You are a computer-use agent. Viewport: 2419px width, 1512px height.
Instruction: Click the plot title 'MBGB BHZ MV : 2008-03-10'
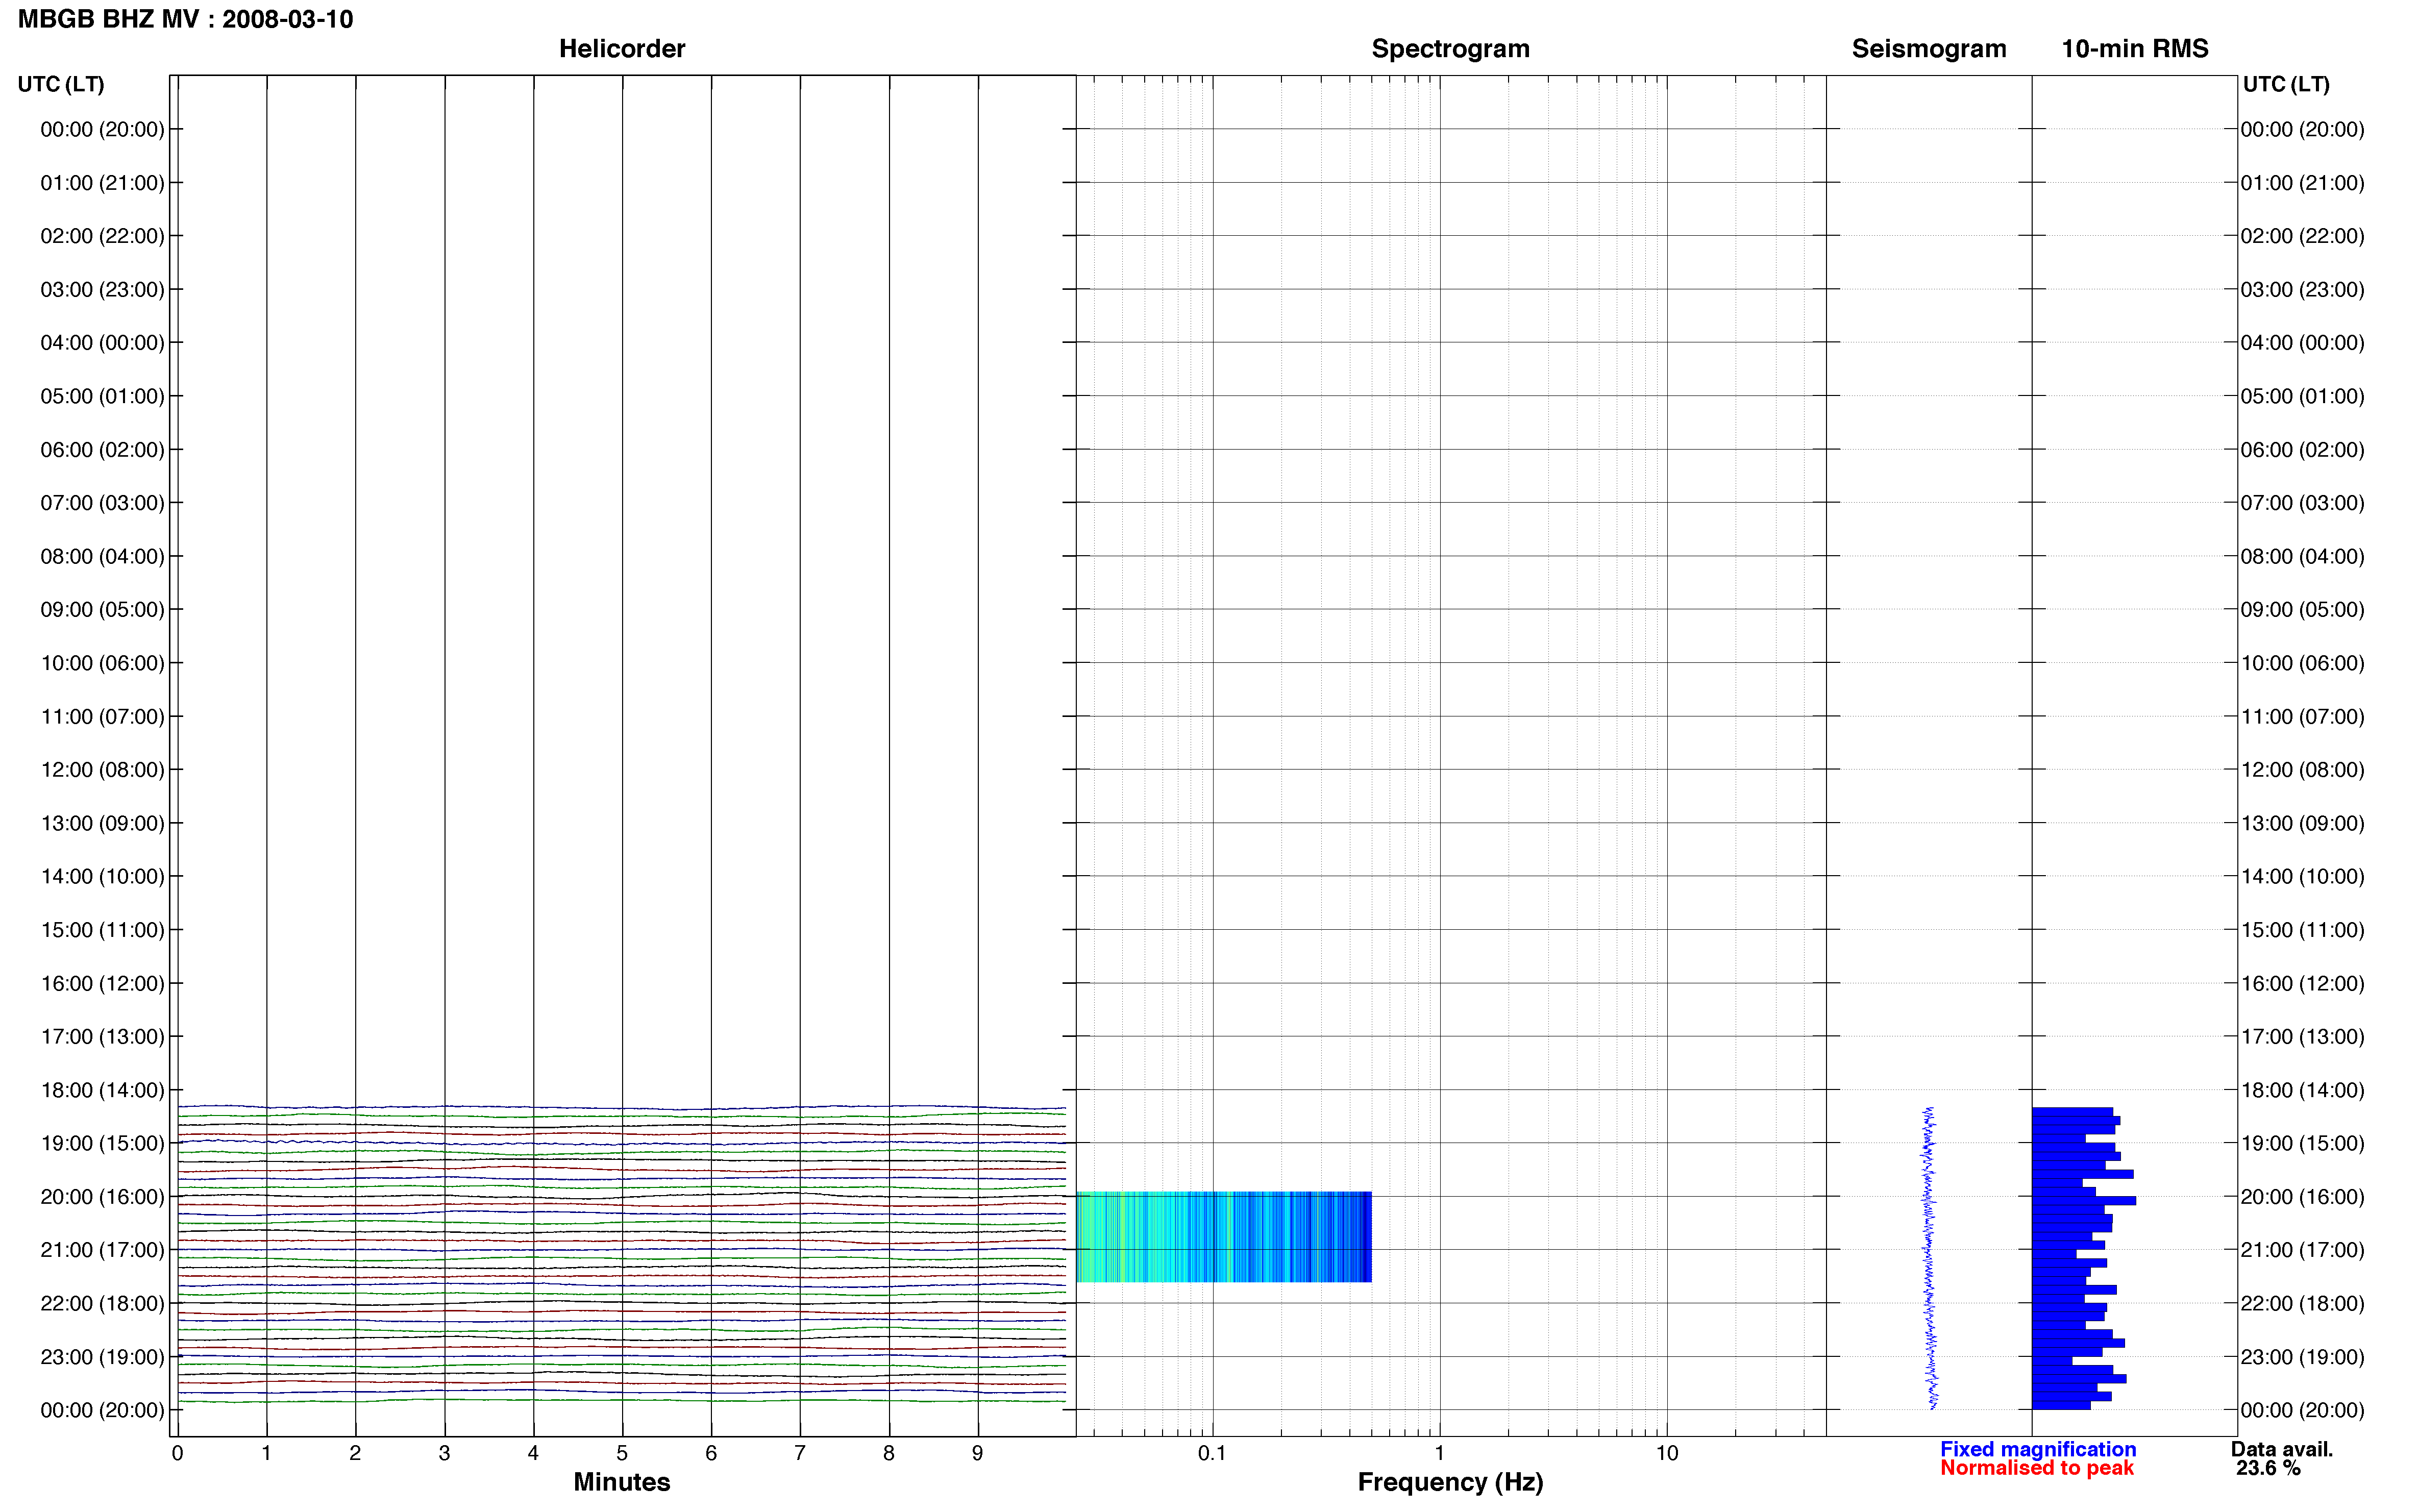coord(185,19)
